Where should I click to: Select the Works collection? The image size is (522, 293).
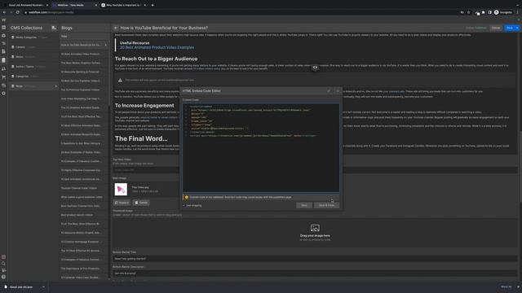[33, 57]
